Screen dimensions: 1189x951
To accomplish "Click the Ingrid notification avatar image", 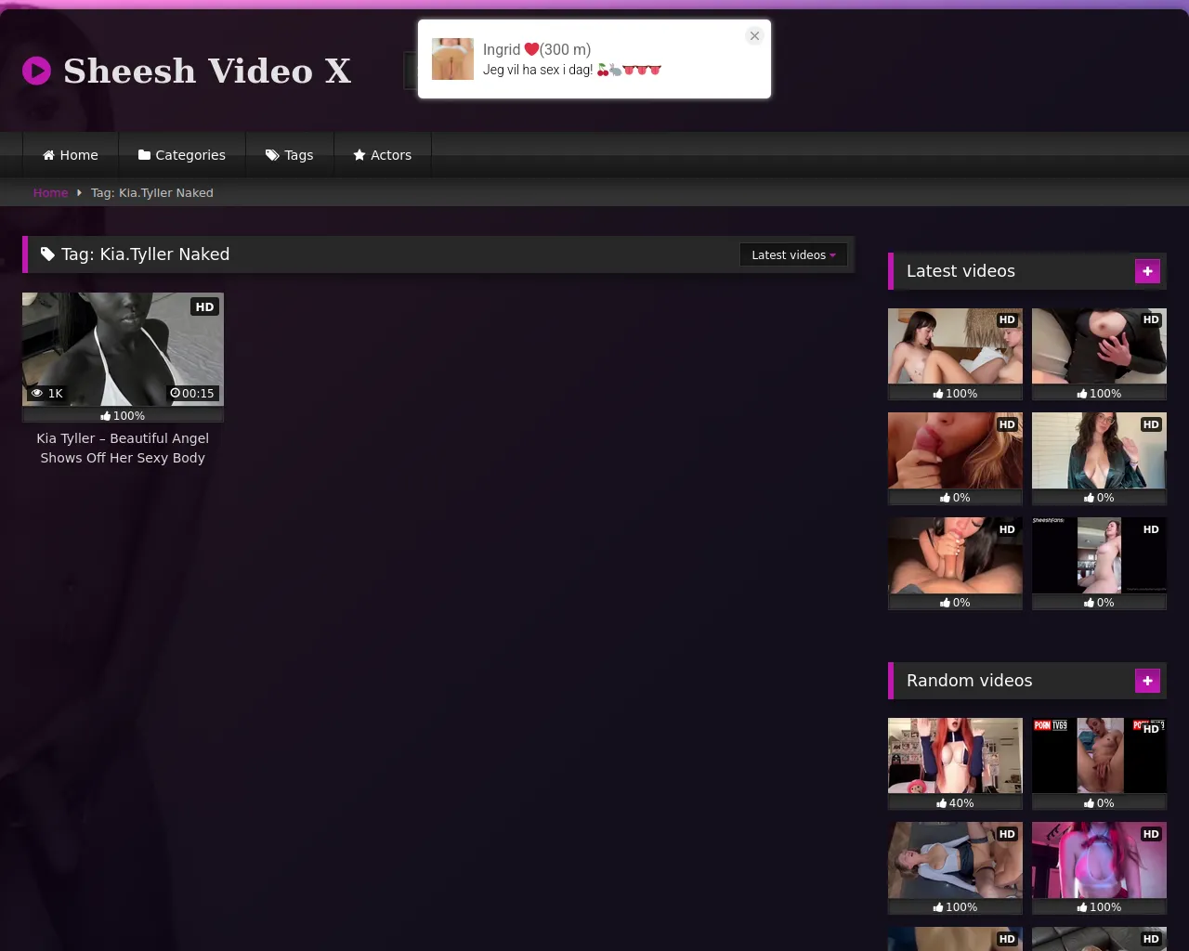I will [x=452, y=59].
